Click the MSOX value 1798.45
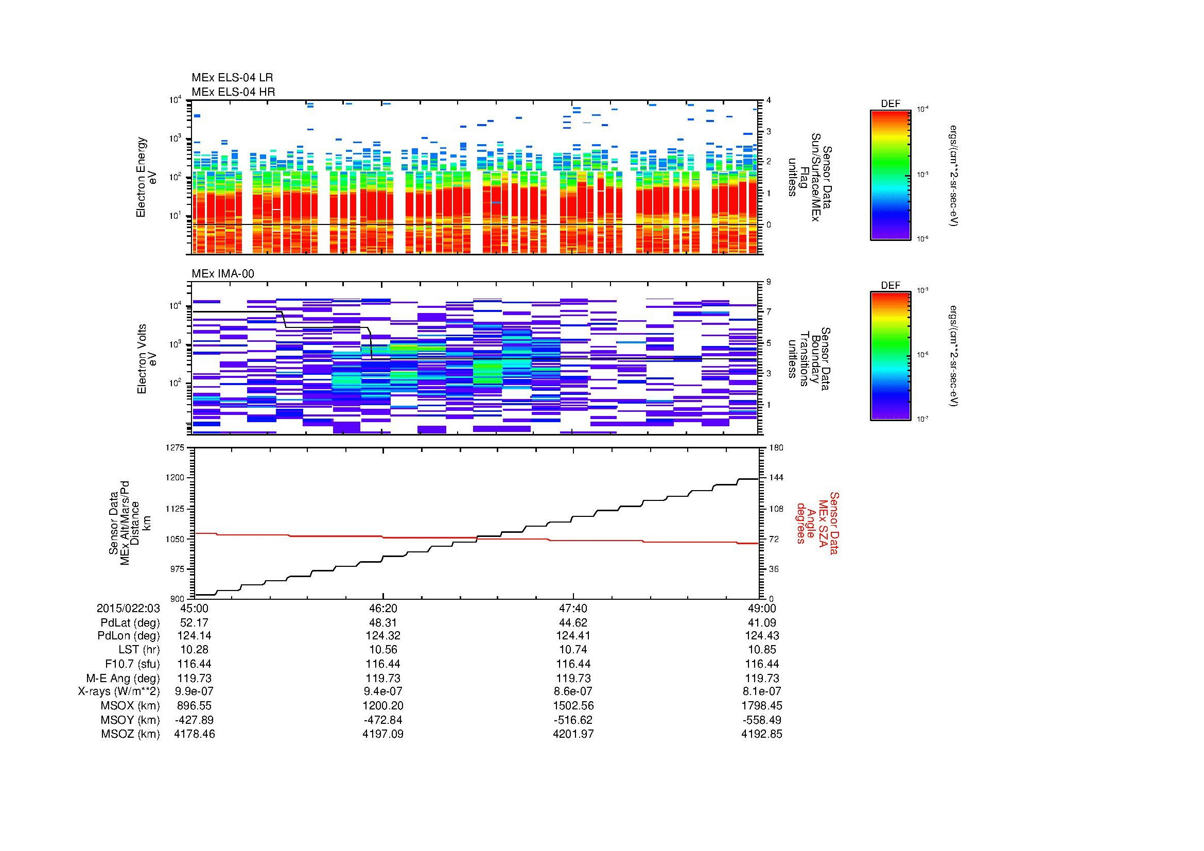1204x851 pixels. click(x=762, y=706)
